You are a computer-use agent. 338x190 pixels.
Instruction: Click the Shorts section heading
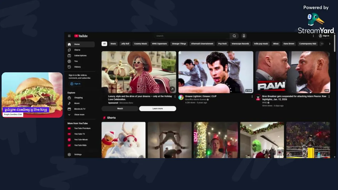tap(111, 118)
